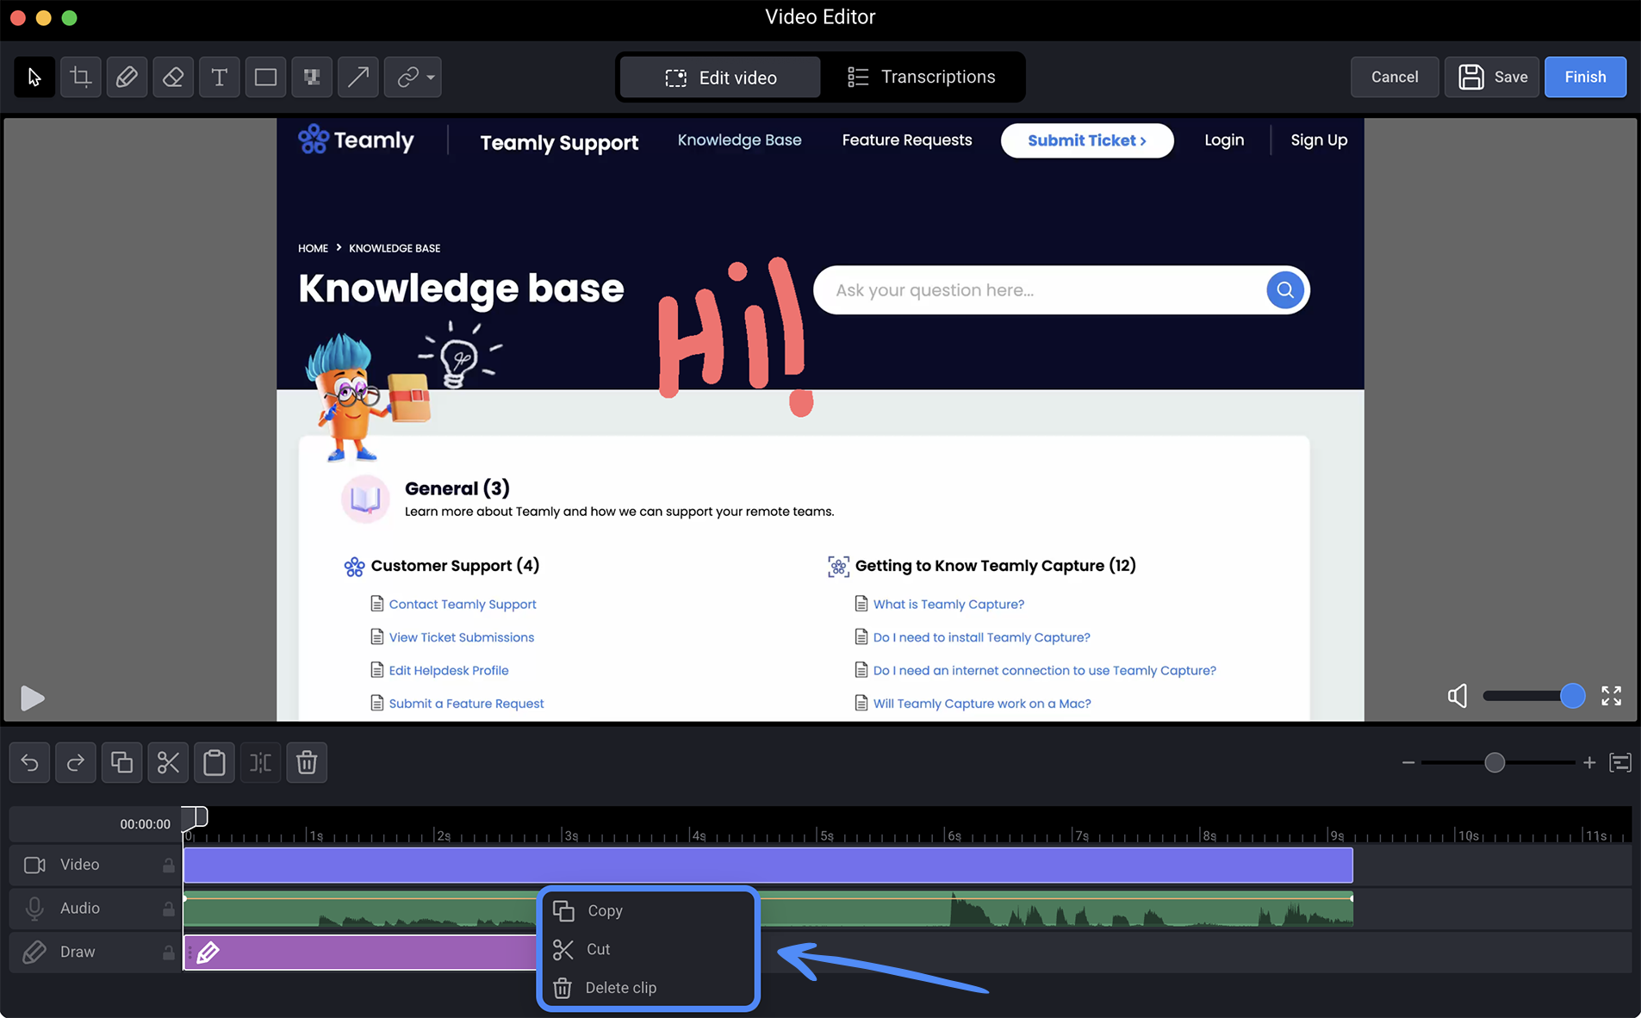Click the Sign Up link
Image resolution: width=1641 pixels, height=1018 pixels.
click(1319, 140)
